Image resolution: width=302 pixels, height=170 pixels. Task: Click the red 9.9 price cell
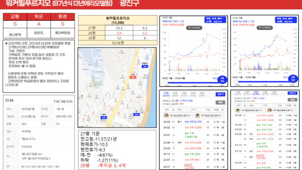119,33
